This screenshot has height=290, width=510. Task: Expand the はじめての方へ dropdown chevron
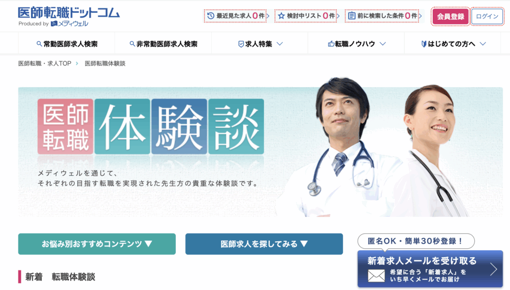pos(483,44)
